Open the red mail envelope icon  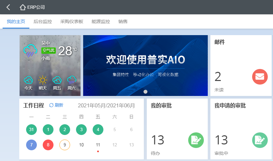260,77
